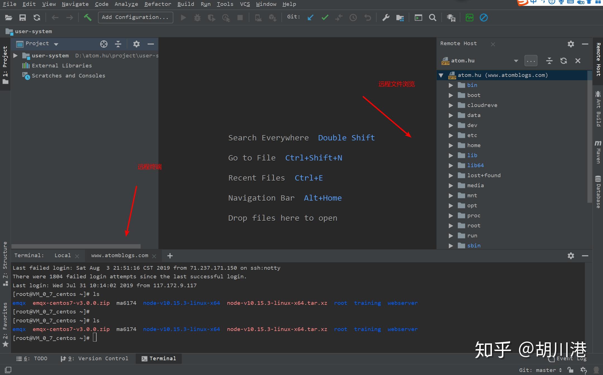Click locate-file crosshair icon in Project panel
The width and height of the screenshot is (603, 375).
click(104, 44)
